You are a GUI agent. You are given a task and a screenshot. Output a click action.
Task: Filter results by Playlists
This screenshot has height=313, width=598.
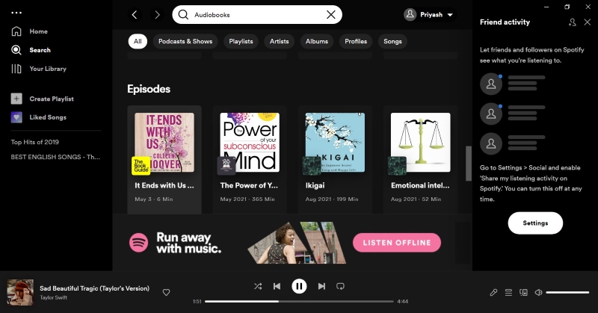[x=241, y=41]
